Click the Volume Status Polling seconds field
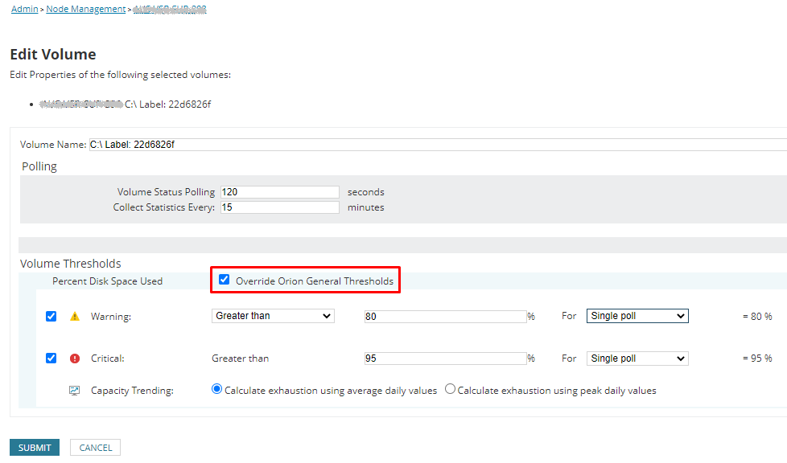Image resolution: width=787 pixels, height=463 pixels. (280, 192)
